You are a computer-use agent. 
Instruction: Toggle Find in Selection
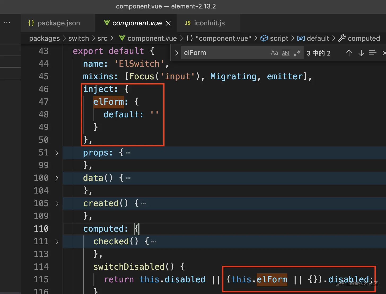[x=373, y=53]
